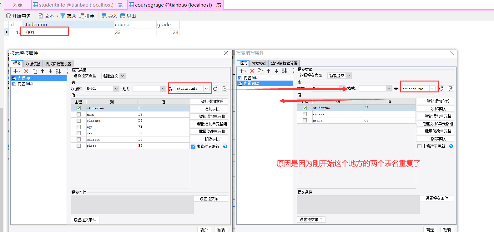Toggle primary key checkbox for classno row

click(78, 121)
